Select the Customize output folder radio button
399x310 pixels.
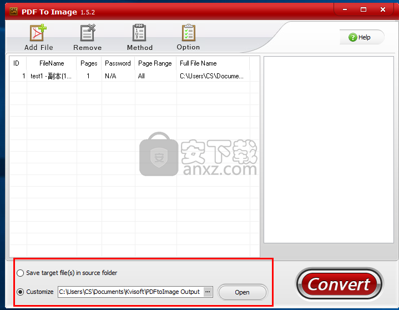point(21,292)
